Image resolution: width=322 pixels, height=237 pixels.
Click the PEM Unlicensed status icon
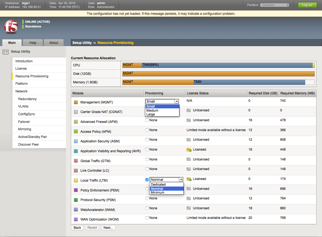click(x=188, y=189)
